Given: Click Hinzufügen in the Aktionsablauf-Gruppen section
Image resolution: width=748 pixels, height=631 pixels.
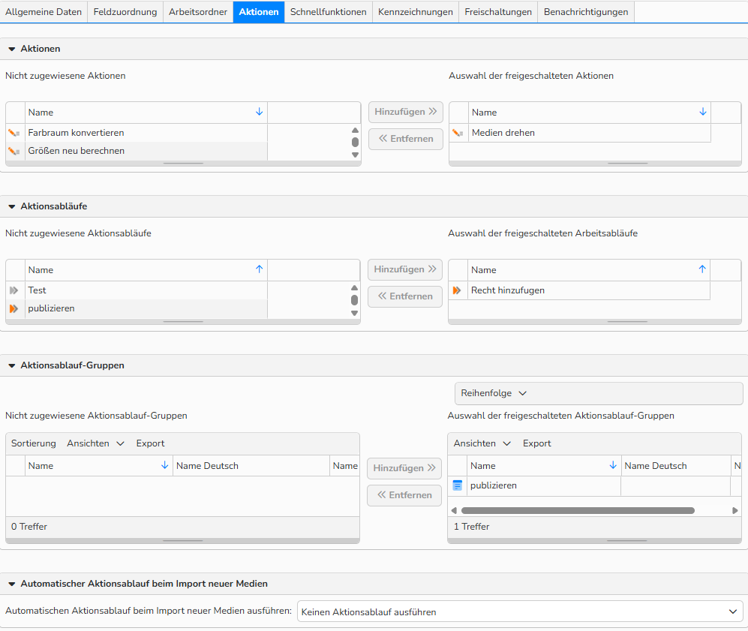Looking at the screenshot, I should (x=404, y=468).
